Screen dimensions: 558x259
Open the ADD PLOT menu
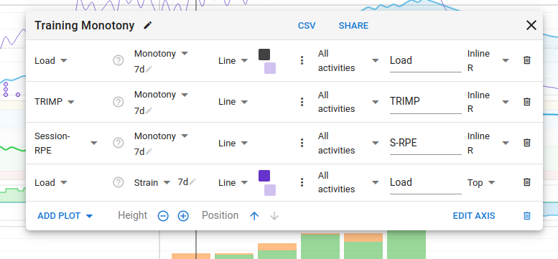point(65,216)
